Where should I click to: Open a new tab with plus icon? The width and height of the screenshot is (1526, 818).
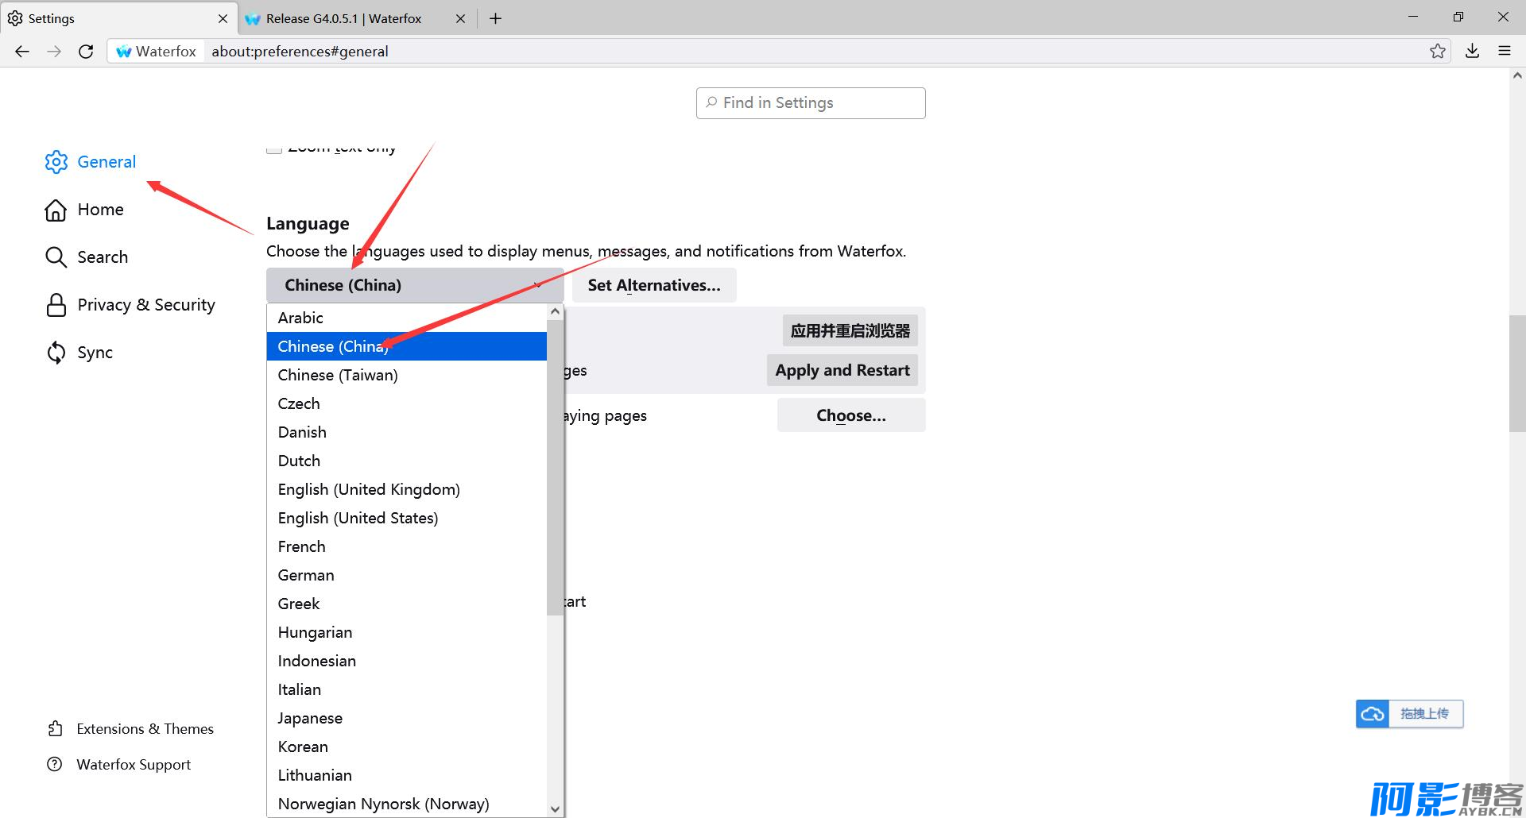click(x=495, y=18)
